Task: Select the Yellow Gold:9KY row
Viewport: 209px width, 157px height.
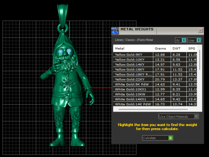Action: tap(155, 55)
